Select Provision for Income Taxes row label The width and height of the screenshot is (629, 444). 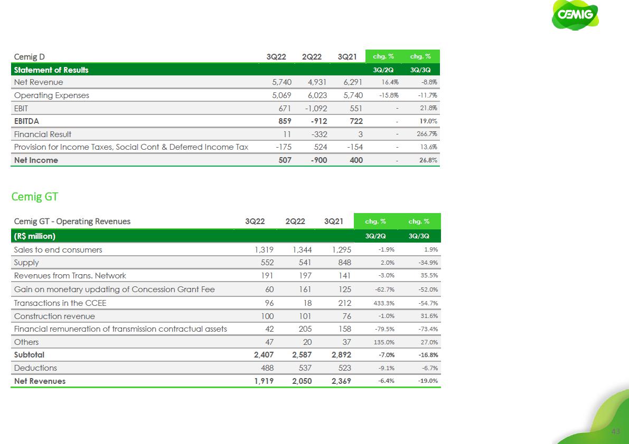[131, 147]
